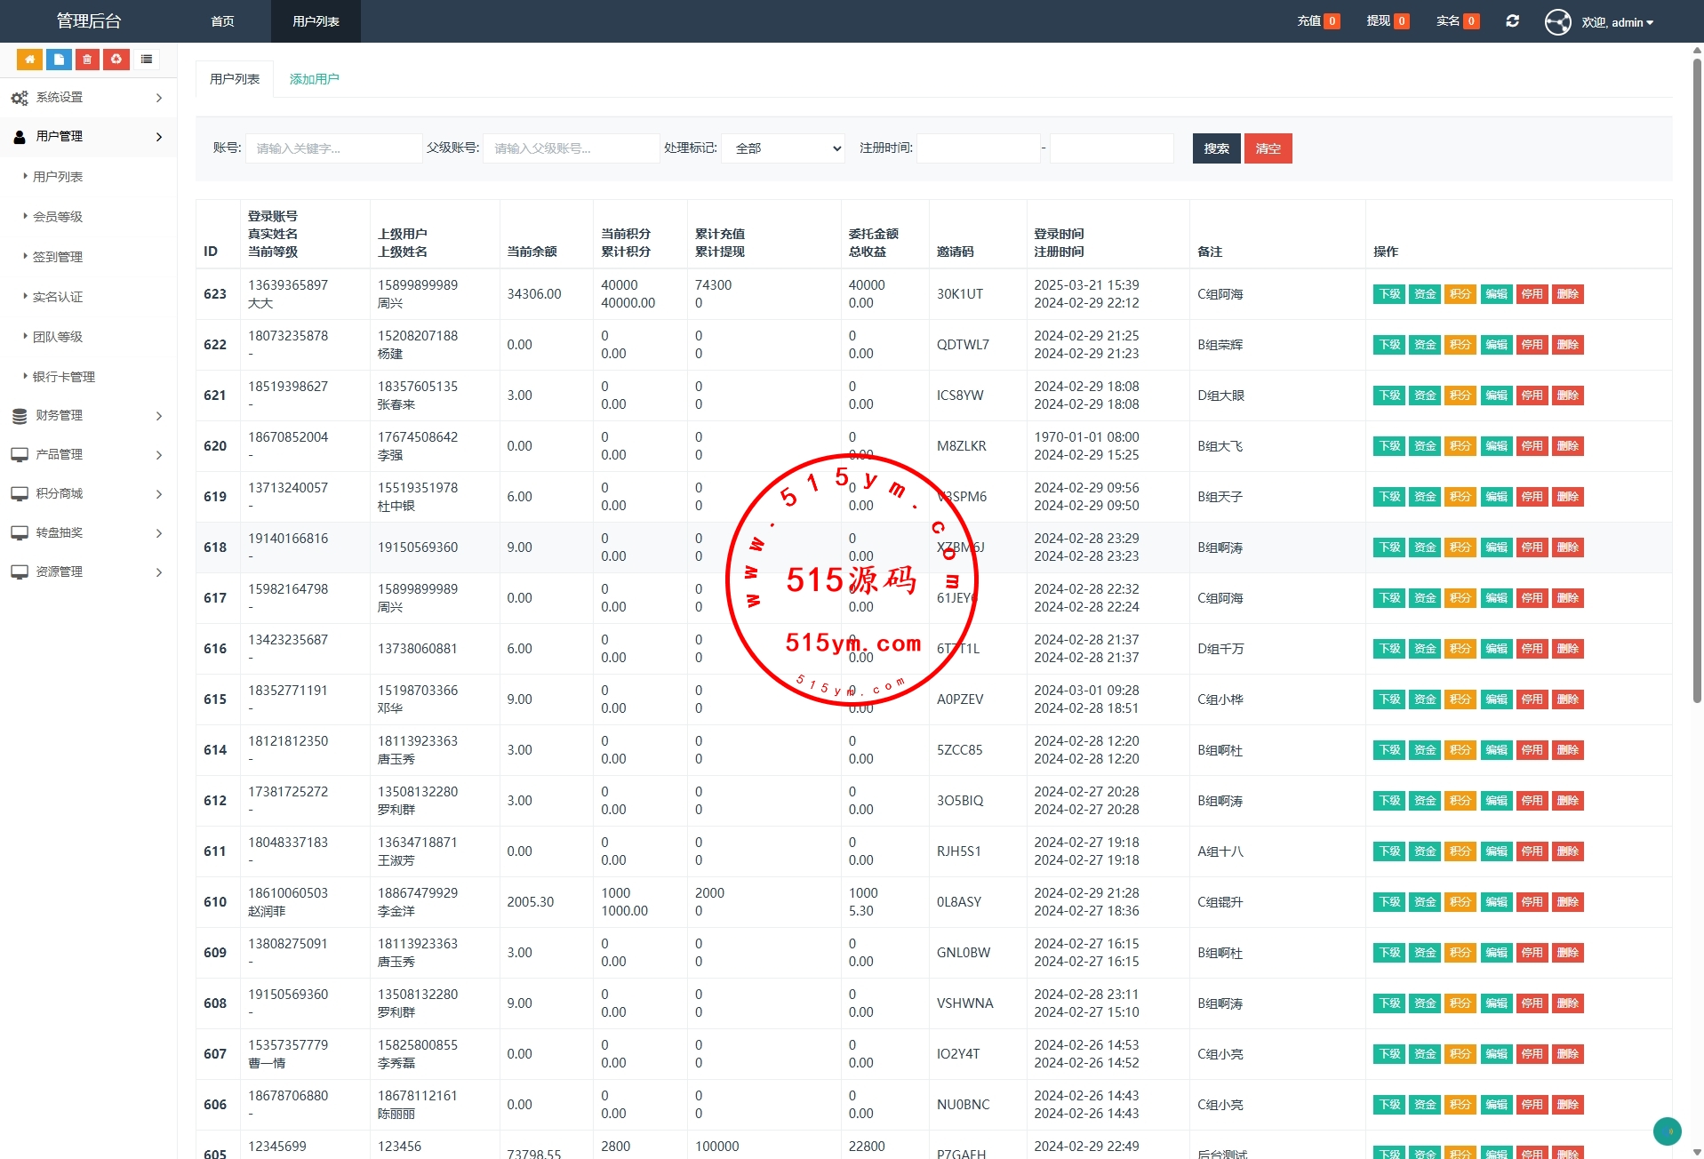The image size is (1704, 1159).
Task: Click the dark 搜索 search button
Action: [1216, 148]
